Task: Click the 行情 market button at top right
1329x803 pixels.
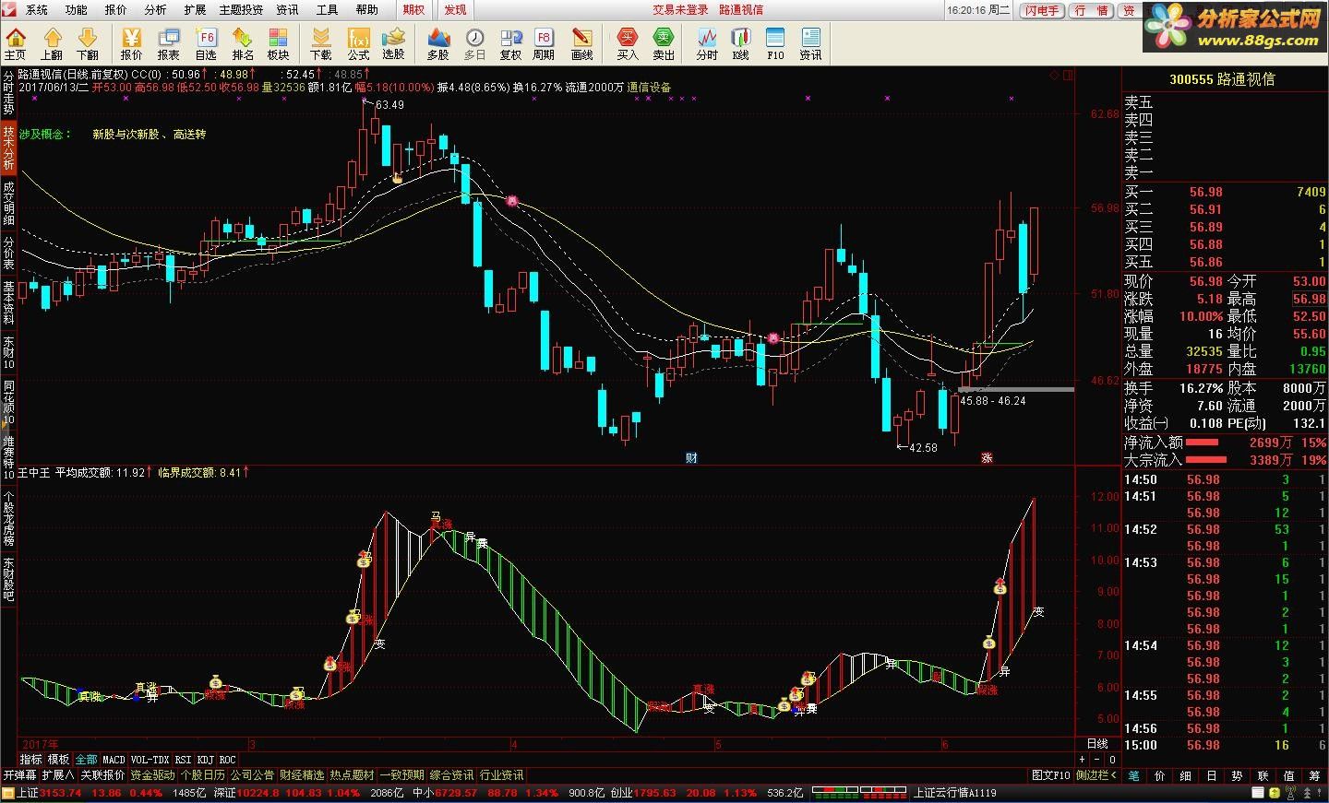Action: point(1092,10)
